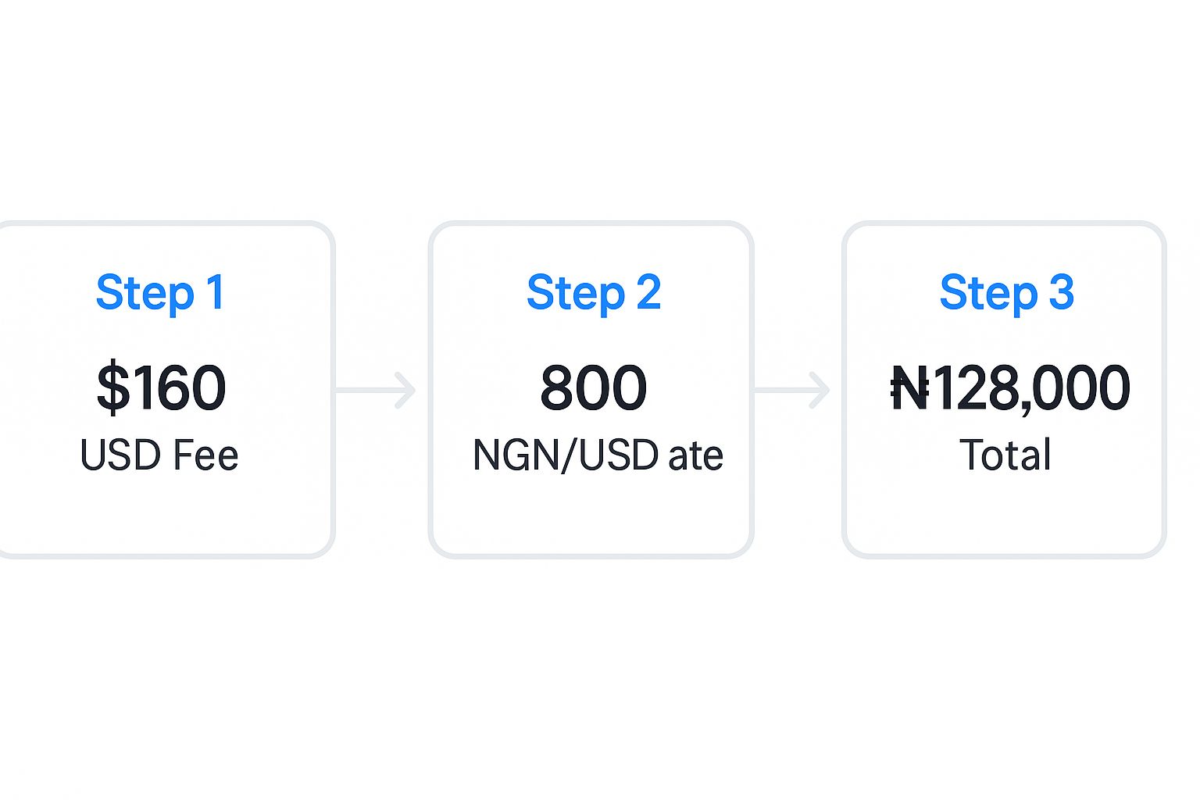Click the $160 amount
The image size is (1200, 800).
coord(161,387)
